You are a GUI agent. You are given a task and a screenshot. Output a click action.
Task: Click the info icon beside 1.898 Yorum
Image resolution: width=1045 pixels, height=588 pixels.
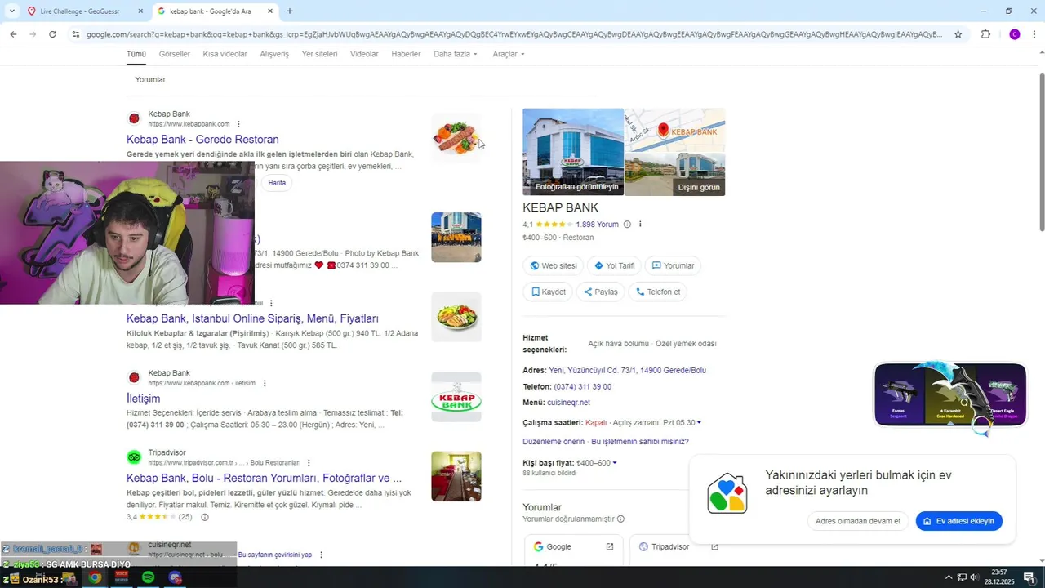[627, 225]
